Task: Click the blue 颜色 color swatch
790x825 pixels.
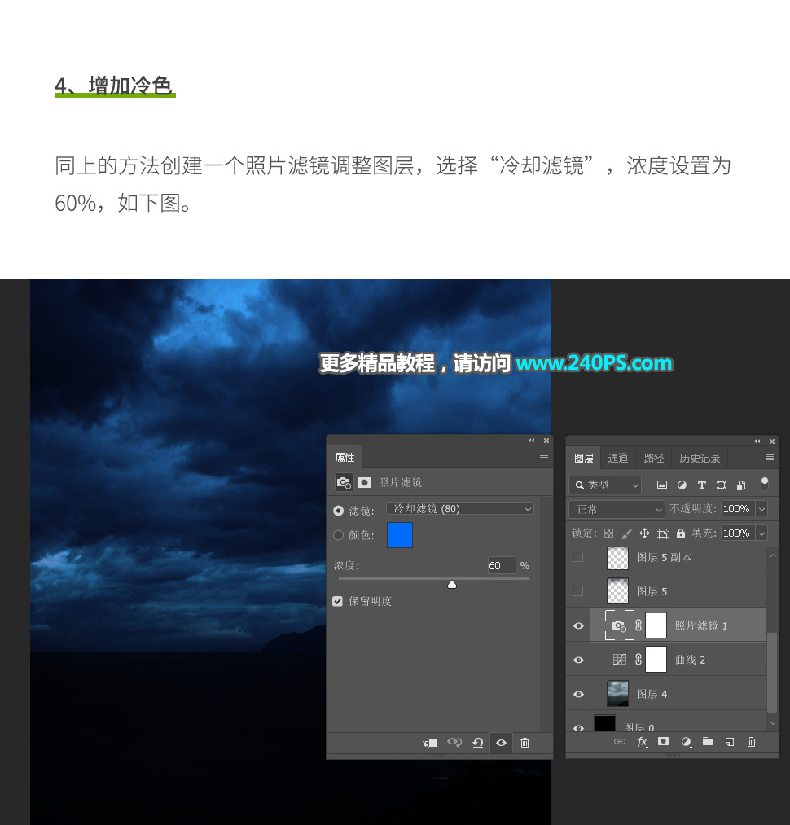Action: tap(399, 535)
